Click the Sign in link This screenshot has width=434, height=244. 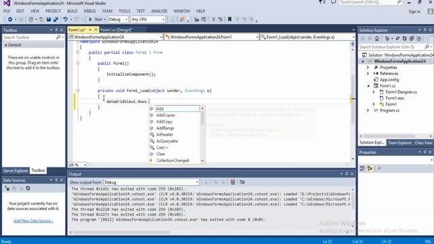[414, 12]
